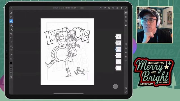Undo the last action
Viewport: 180px width, 101px height.
tap(101, 8)
